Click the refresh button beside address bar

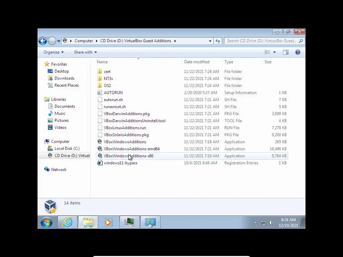coord(218,41)
